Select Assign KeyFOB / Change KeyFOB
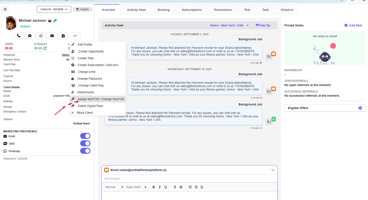 click(97, 99)
